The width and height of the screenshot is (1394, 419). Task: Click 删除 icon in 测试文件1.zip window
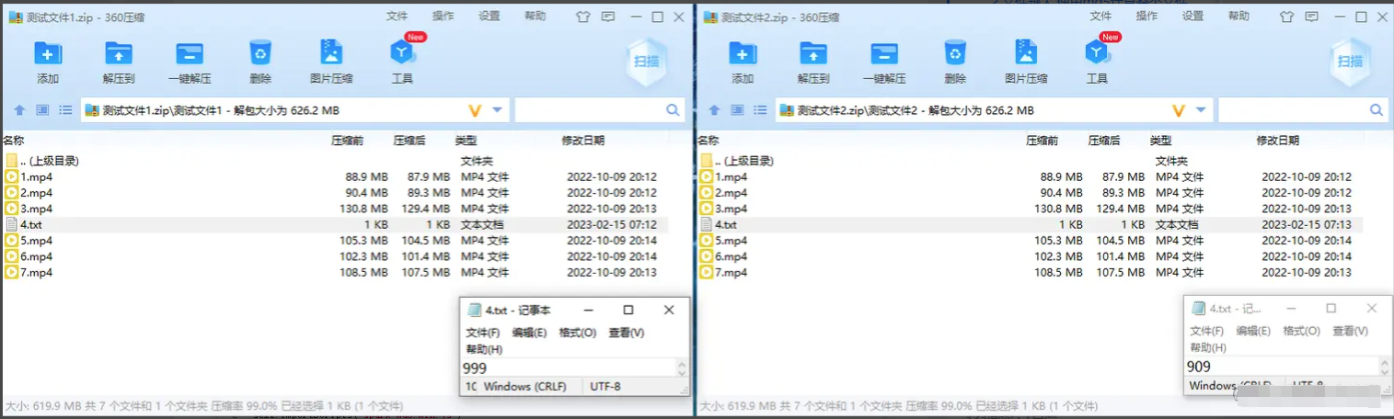click(260, 53)
